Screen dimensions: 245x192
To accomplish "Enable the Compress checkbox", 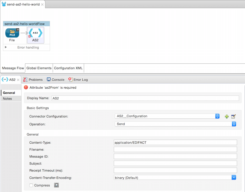I will (31, 185).
